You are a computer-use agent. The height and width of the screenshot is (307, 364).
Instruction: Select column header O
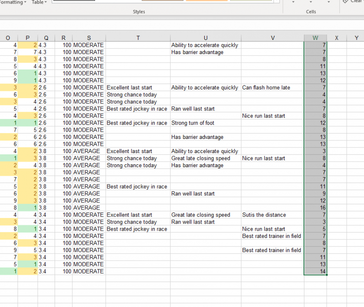click(x=7, y=38)
